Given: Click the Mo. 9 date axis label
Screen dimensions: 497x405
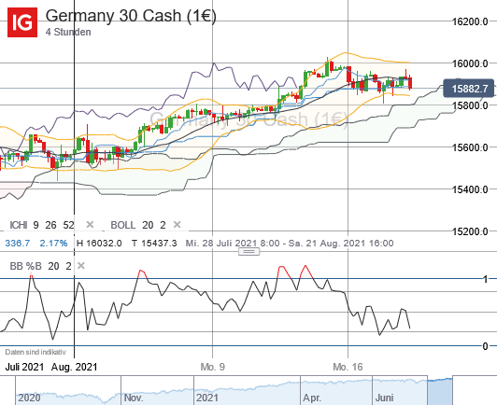Looking at the screenshot, I should (213, 367).
